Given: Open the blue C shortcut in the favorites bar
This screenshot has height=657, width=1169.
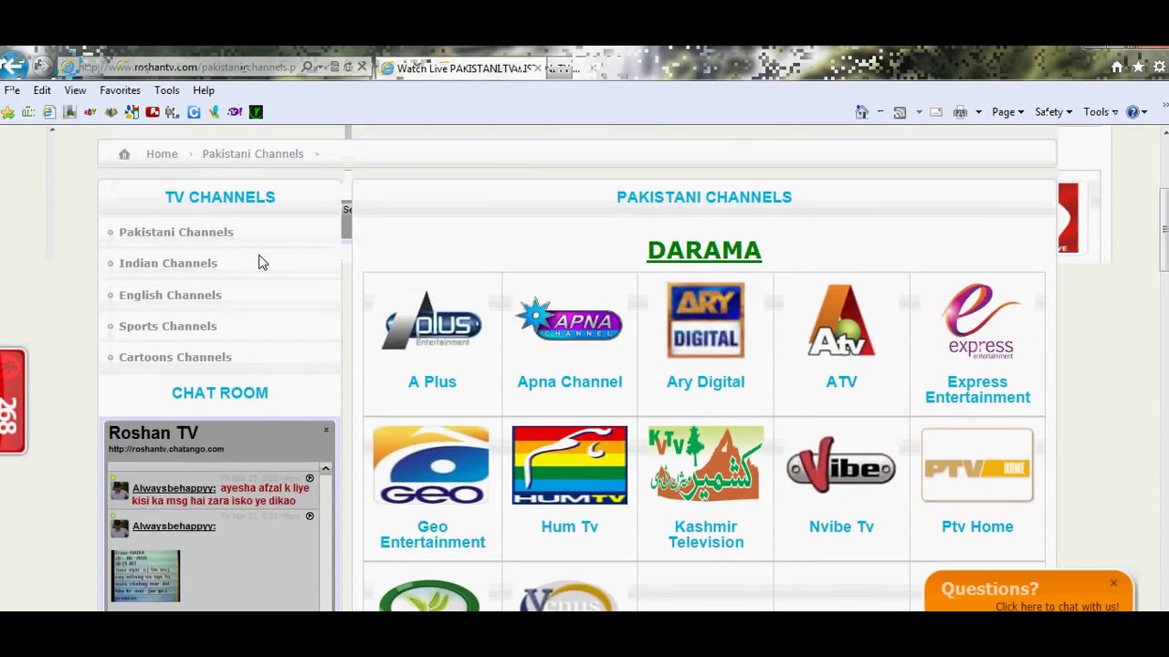Looking at the screenshot, I should click(194, 112).
